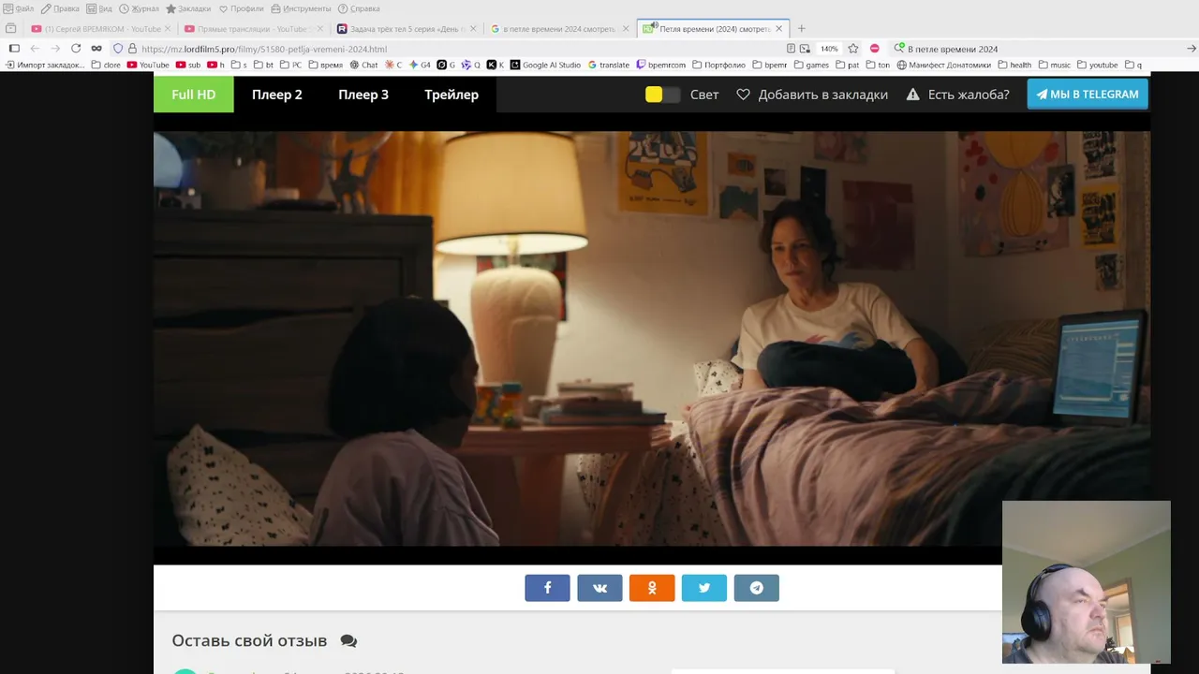Open the clore bookmarks folder

click(x=106, y=66)
